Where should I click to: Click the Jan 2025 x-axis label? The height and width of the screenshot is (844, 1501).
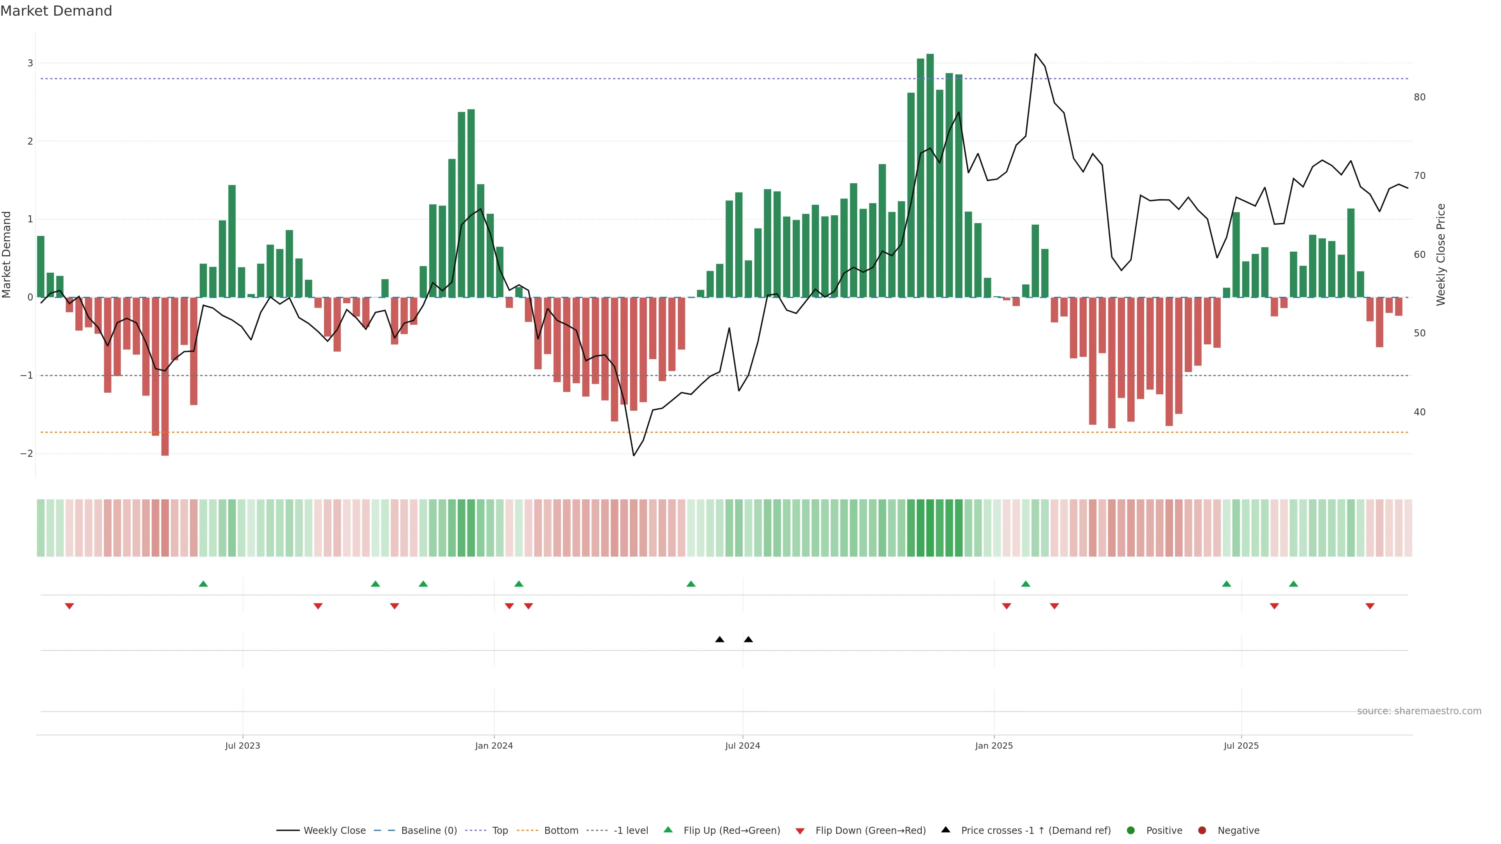tap(994, 746)
